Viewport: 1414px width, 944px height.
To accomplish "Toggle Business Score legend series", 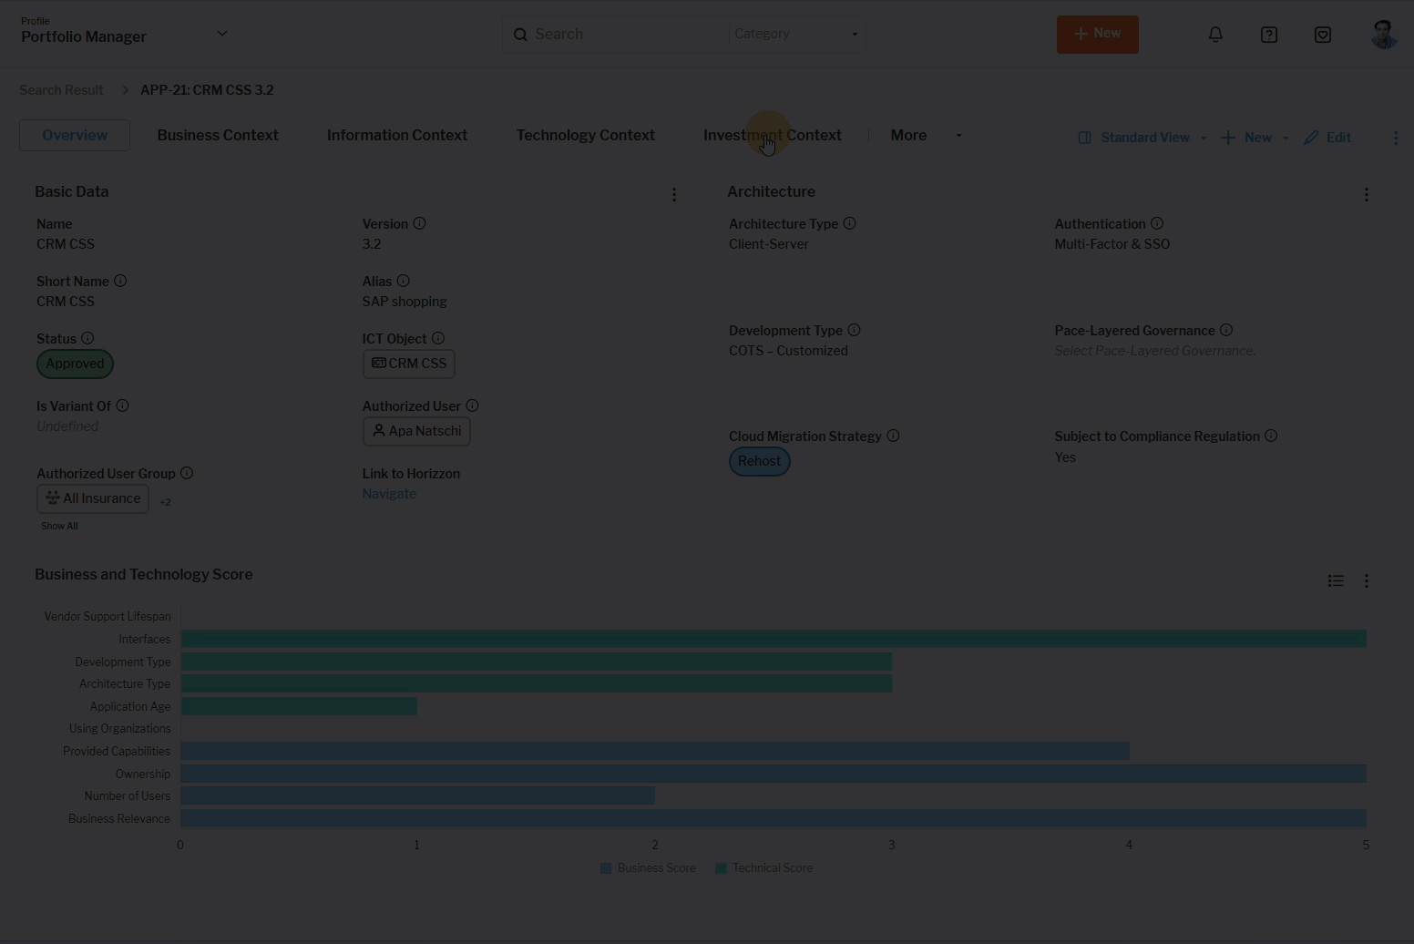I will 648,868.
